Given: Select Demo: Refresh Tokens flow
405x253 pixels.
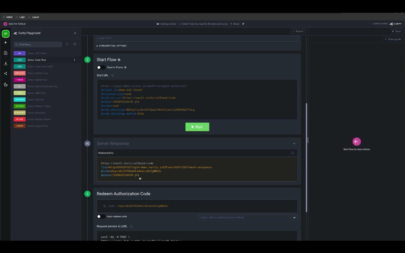Looking at the screenshot, I should pos(39,106).
